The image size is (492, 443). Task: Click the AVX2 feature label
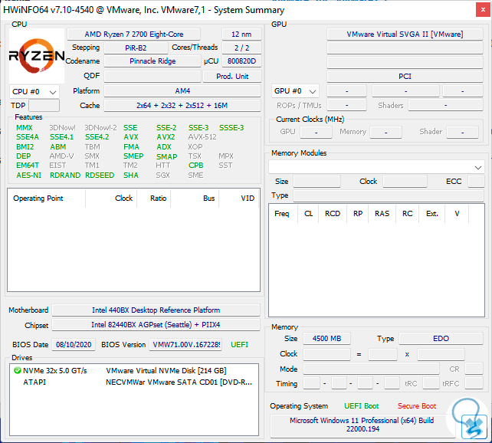pos(166,137)
